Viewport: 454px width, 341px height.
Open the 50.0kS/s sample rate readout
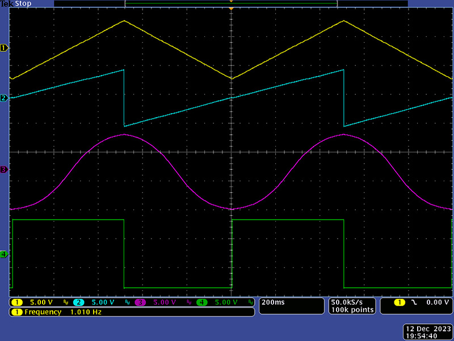(x=351, y=302)
